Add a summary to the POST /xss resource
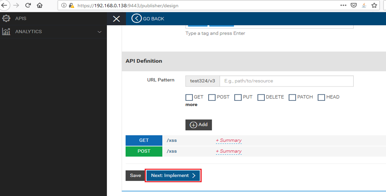 coord(229,151)
